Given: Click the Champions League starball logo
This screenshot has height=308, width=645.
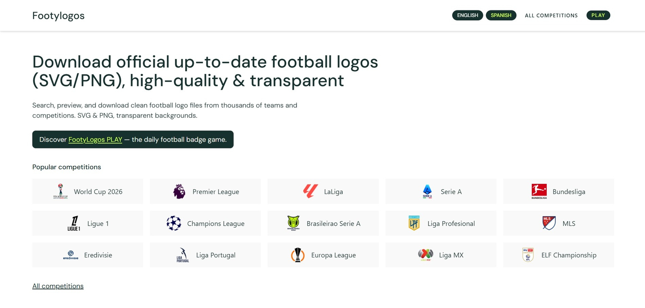Looking at the screenshot, I should pyautogui.click(x=174, y=223).
